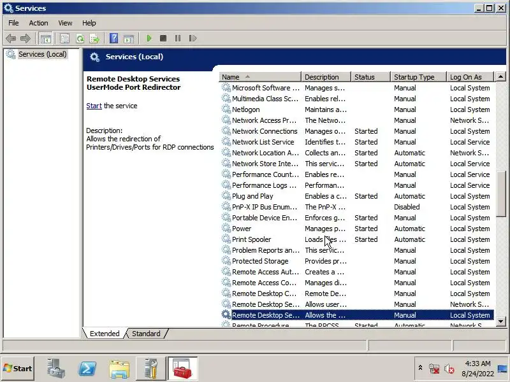Click the Pause Service icon
Screen dimensions: 510x382
coord(178,38)
